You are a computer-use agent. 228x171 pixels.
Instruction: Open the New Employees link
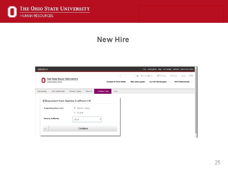pyautogui.click(x=137, y=82)
